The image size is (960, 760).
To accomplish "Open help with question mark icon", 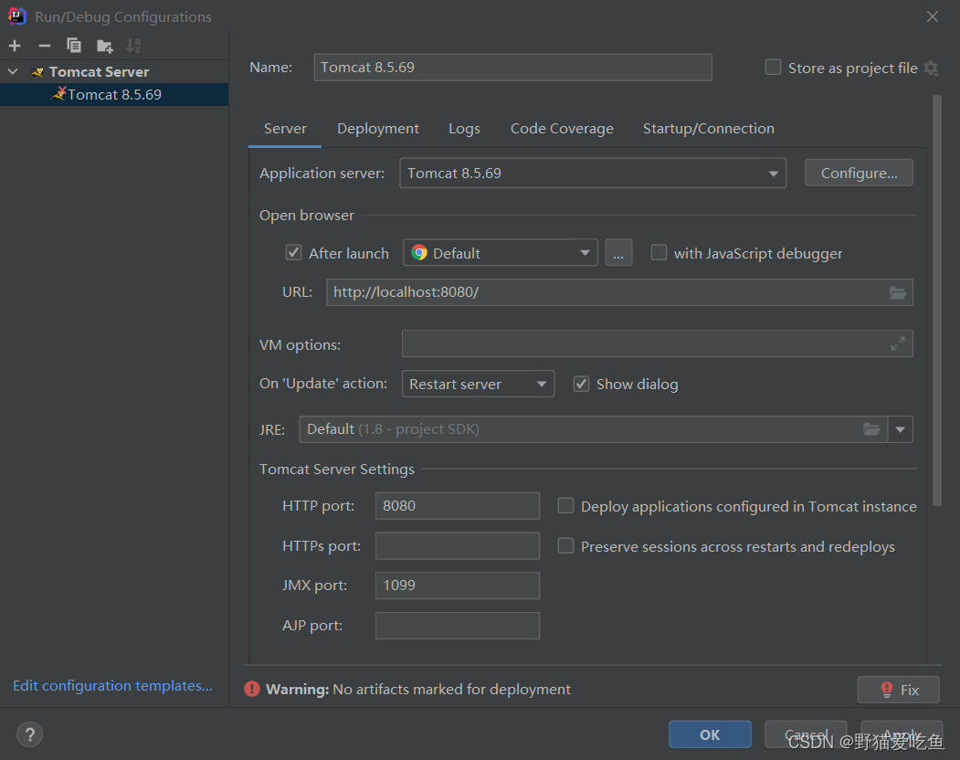I will tap(29, 734).
